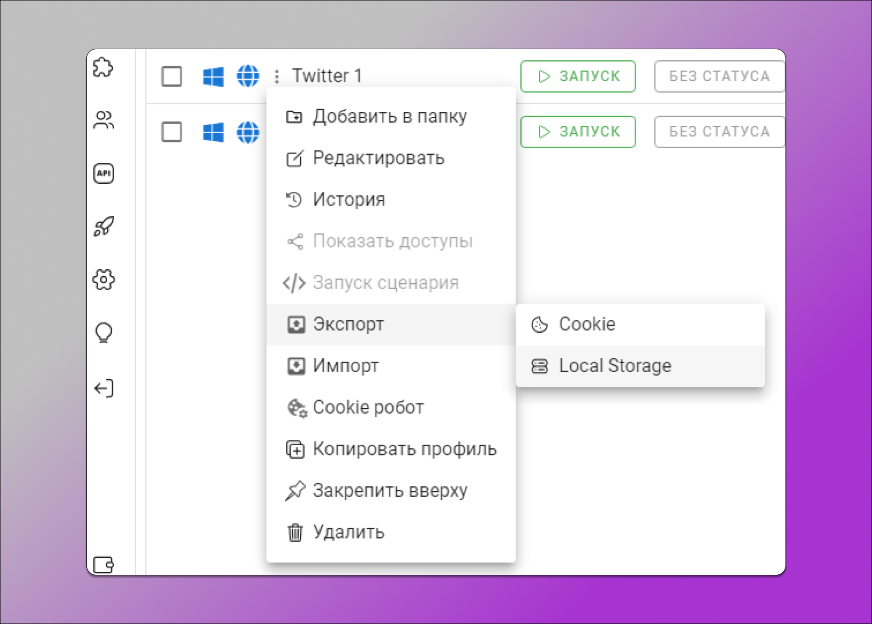Choose Импорт in the context menu
This screenshot has height=624, width=872.
pyautogui.click(x=345, y=366)
